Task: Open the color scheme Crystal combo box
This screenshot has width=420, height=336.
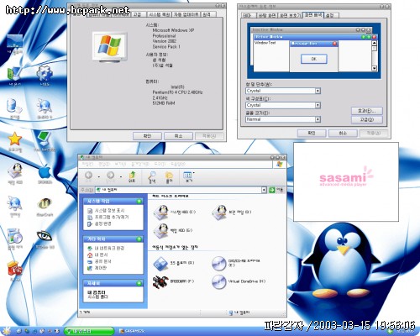Action: pyautogui.click(x=283, y=105)
